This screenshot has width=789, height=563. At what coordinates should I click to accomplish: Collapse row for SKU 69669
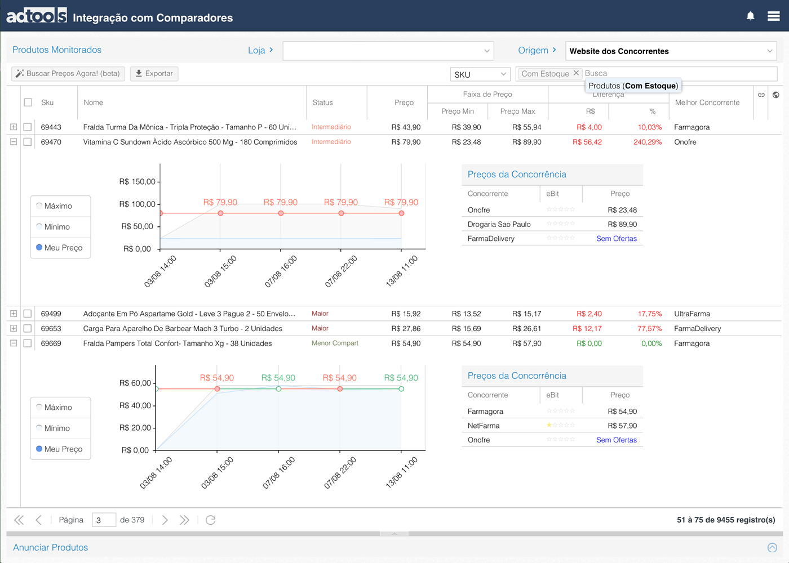(x=14, y=343)
